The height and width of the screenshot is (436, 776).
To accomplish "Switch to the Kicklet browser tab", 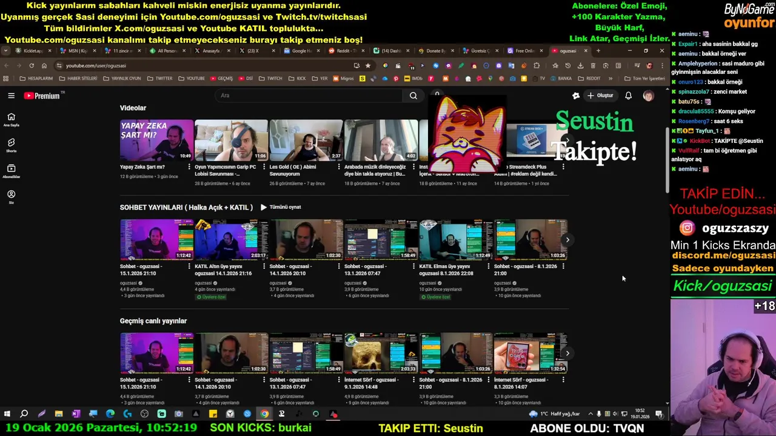I will 33,51.
